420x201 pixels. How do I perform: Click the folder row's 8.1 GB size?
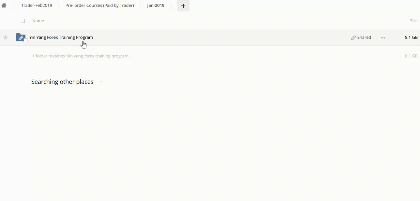pyautogui.click(x=411, y=37)
